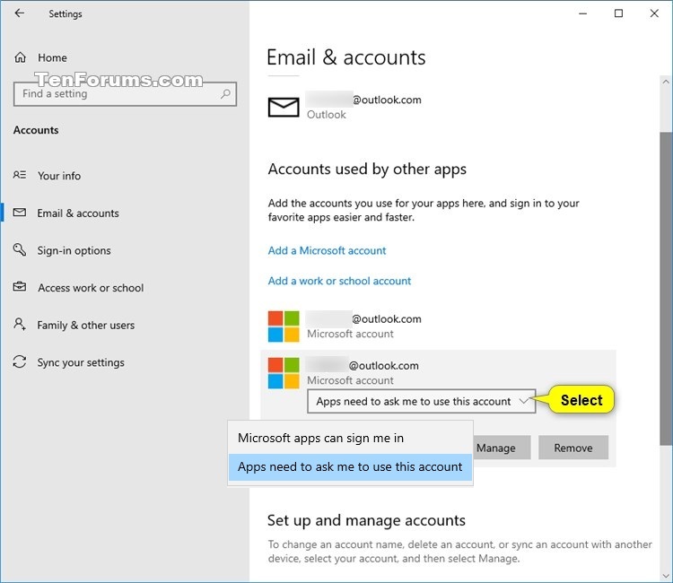Click the Access work or school briefcase icon
673x583 pixels.
[x=20, y=286]
